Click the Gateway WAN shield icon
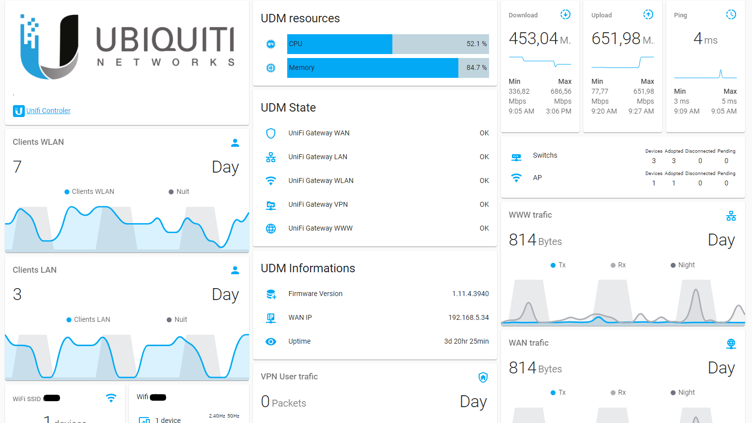 click(x=271, y=133)
